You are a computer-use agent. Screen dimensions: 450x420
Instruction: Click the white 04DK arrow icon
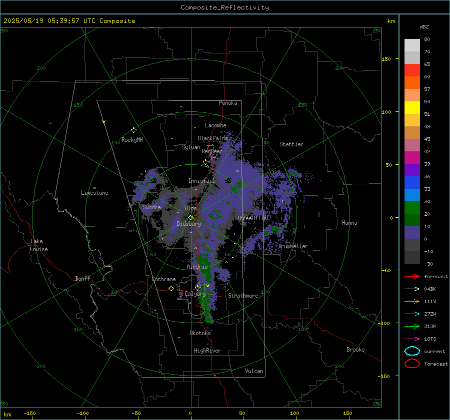coord(412,289)
